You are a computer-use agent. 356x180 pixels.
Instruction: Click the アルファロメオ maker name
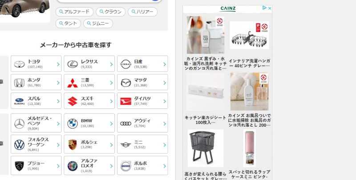point(89,163)
